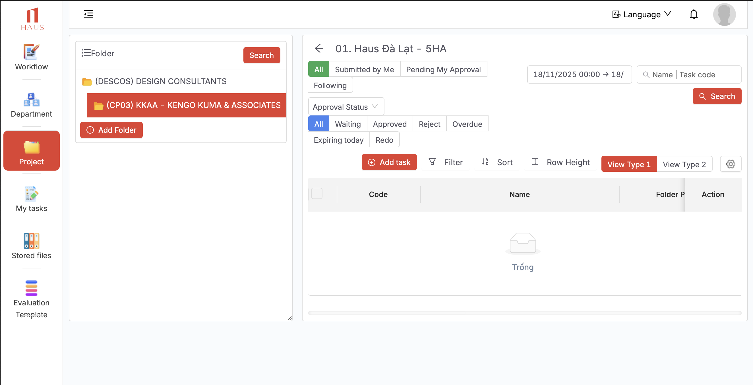
Task: Open the Language dropdown
Action: click(642, 14)
